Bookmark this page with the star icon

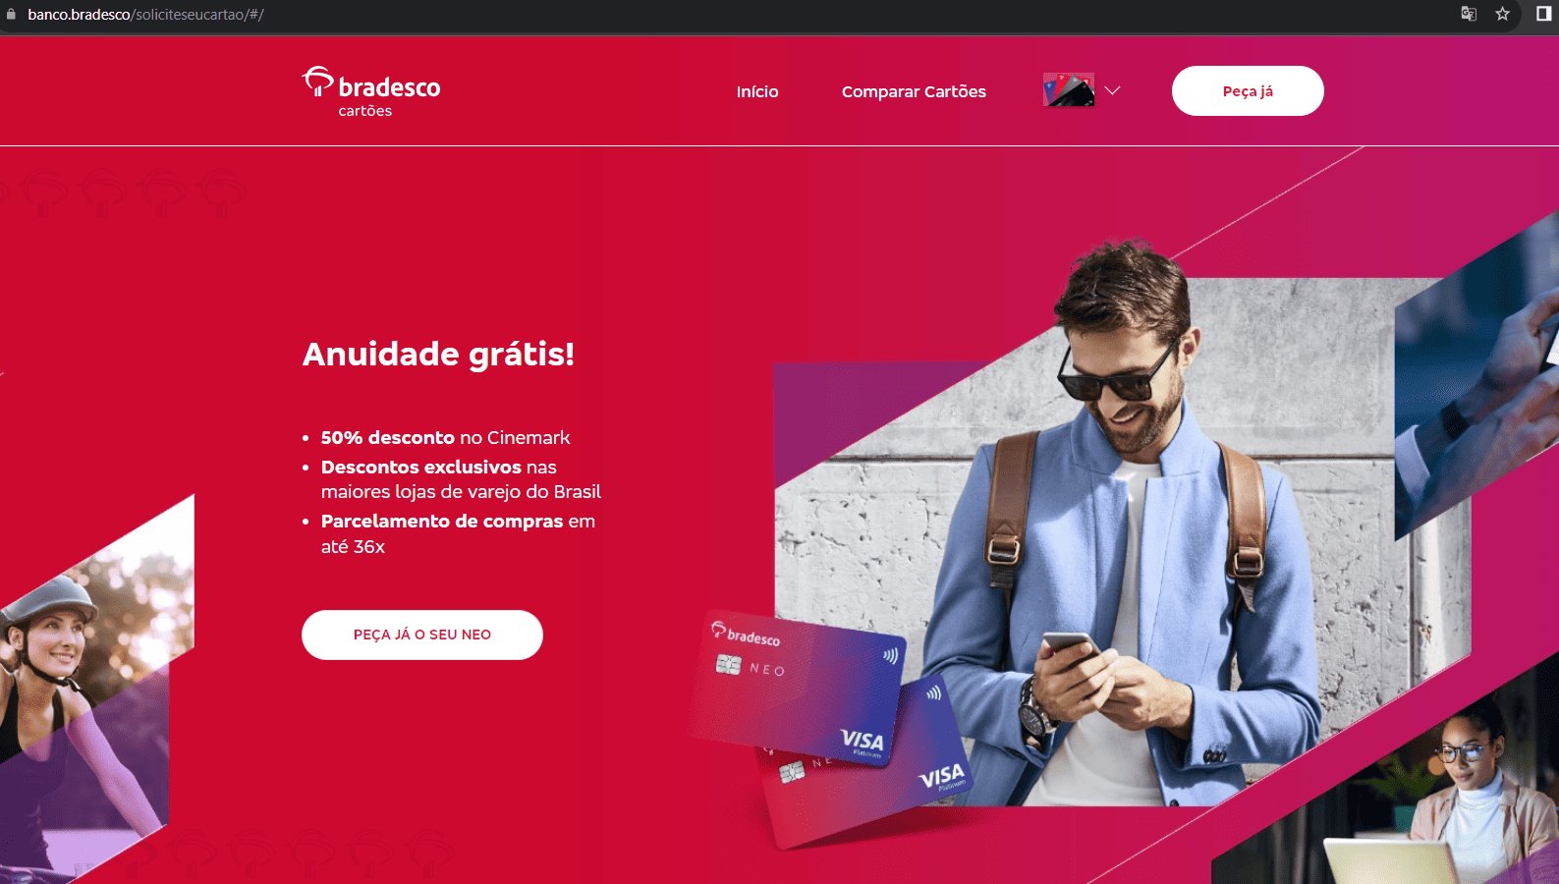coord(1502,14)
